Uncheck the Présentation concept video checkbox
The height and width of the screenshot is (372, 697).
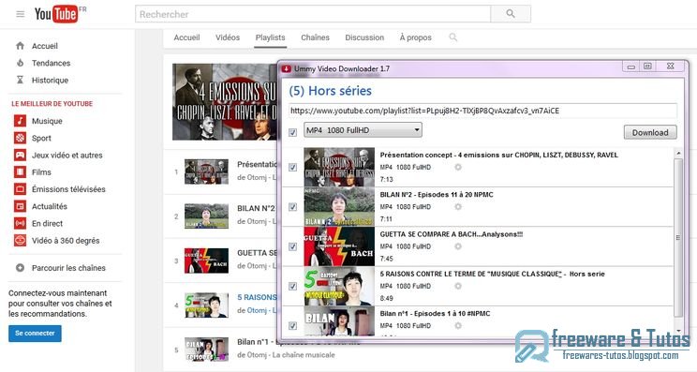pyautogui.click(x=292, y=167)
